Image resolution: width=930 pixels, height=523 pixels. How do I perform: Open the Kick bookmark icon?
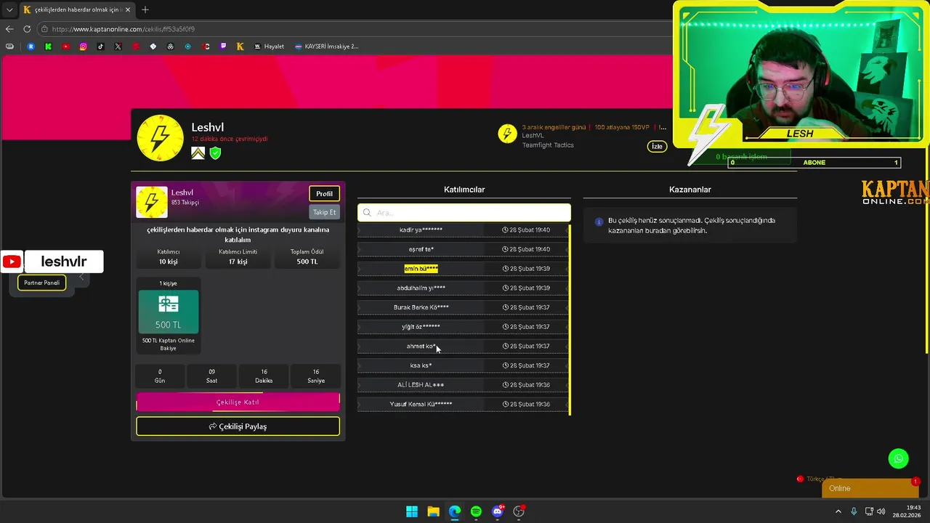(48, 46)
